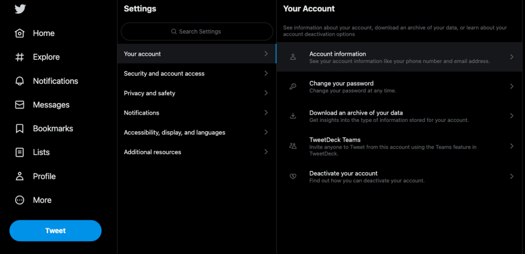Click the Lists icon in sidebar
The image size is (525, 254).
[20, 152]
